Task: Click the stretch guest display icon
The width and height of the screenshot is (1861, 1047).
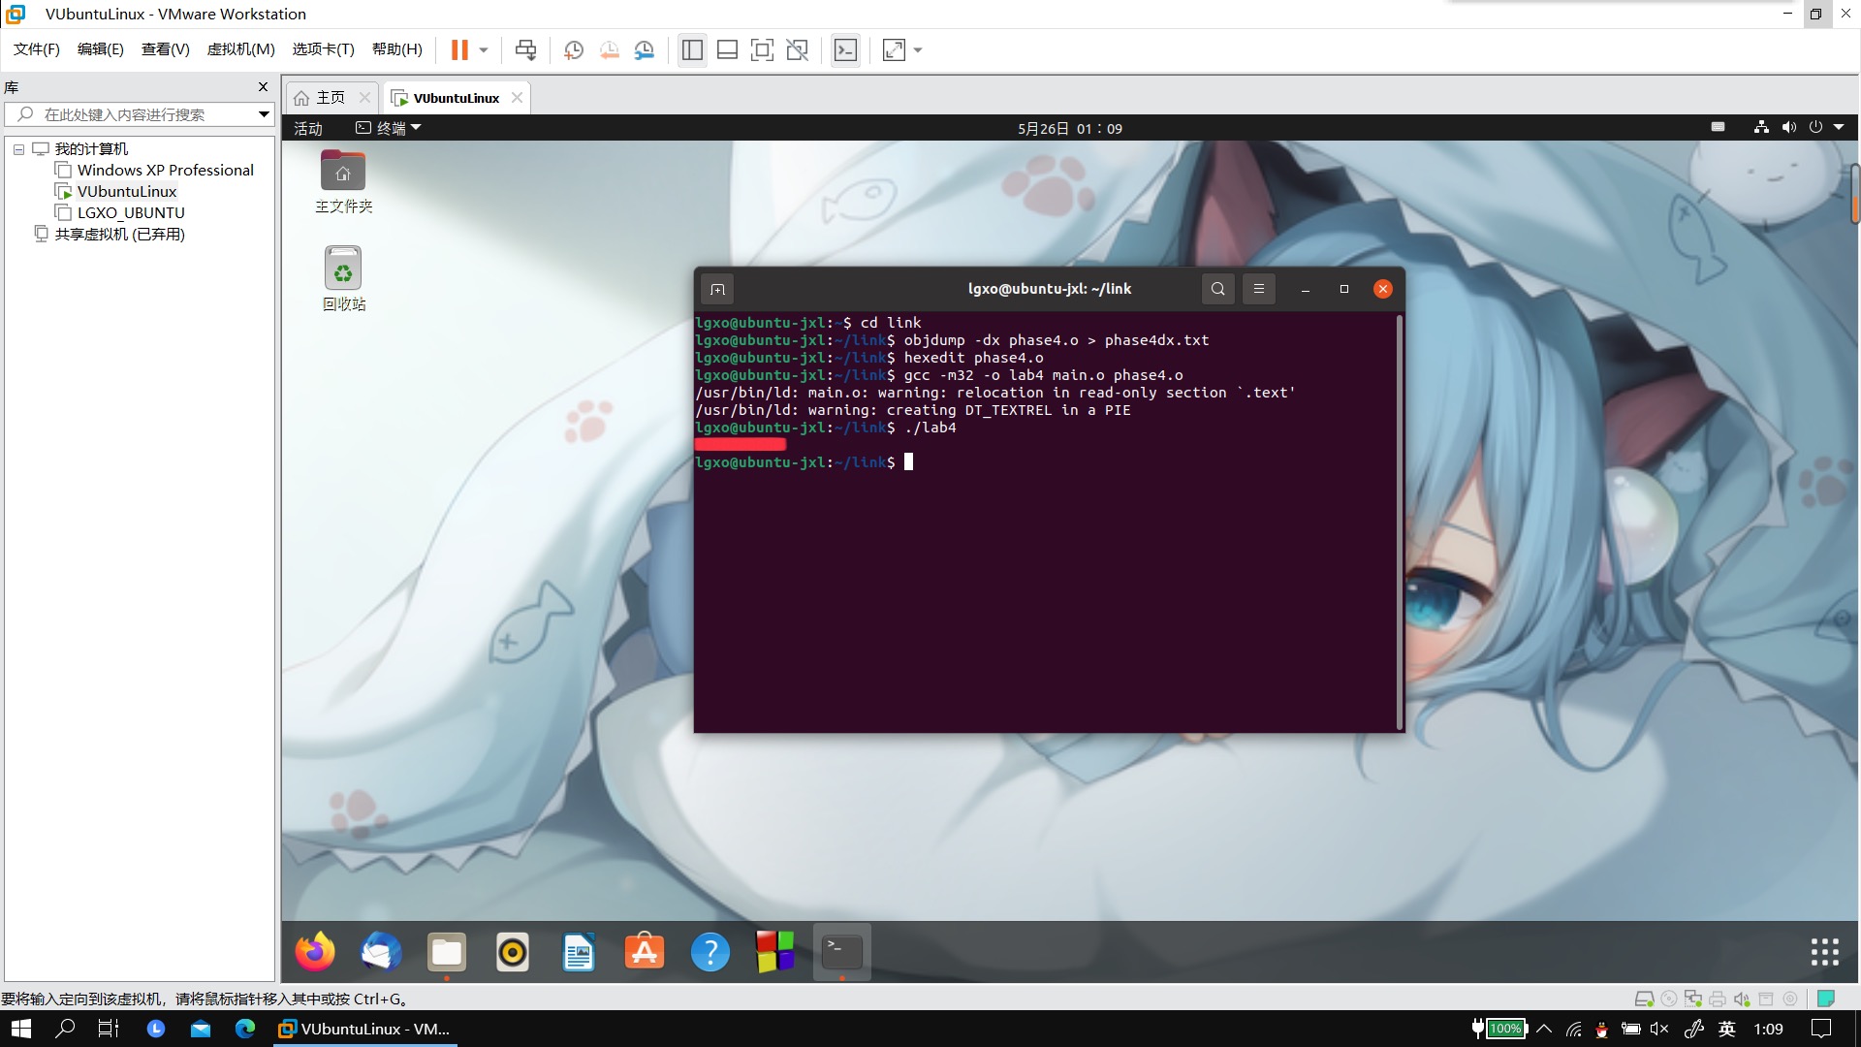Action: click(894, 50)
